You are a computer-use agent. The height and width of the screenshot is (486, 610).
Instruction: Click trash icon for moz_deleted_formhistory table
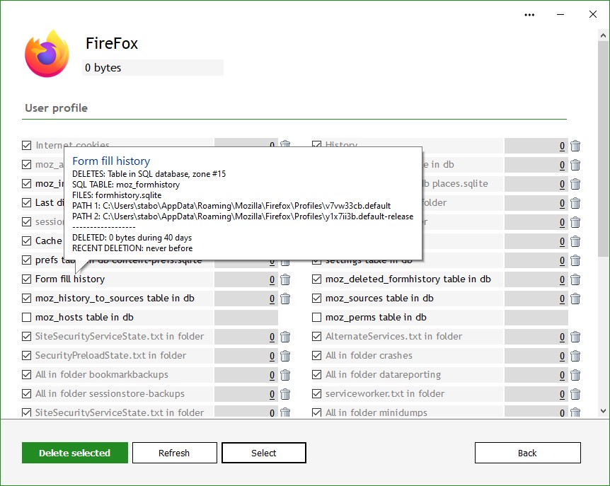(x=575, y=279)
